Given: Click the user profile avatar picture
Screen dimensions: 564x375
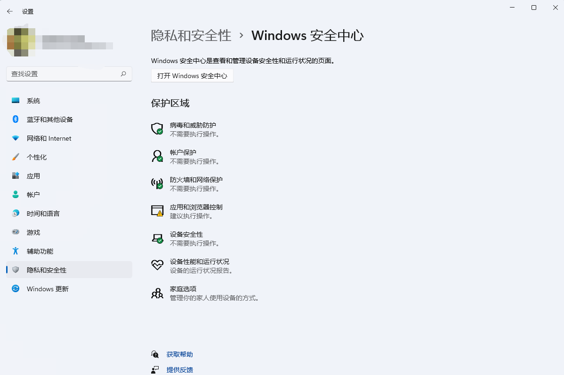Looking at the screenshot, I should [21, 42].
